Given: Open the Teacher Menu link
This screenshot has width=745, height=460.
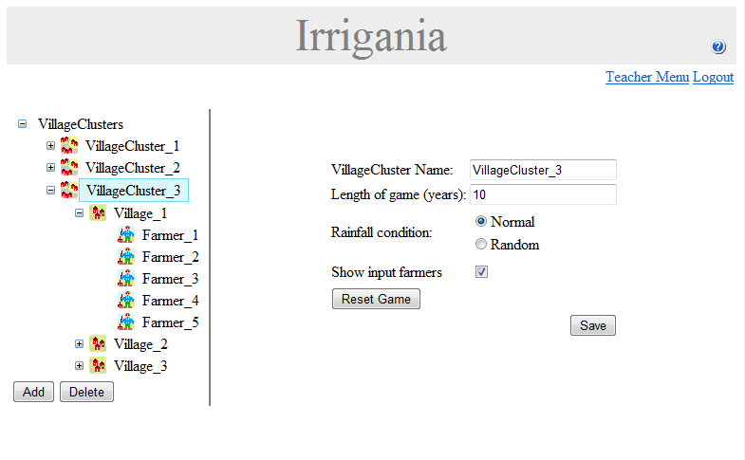Looking at the screenshot, I should coord(647,77).
